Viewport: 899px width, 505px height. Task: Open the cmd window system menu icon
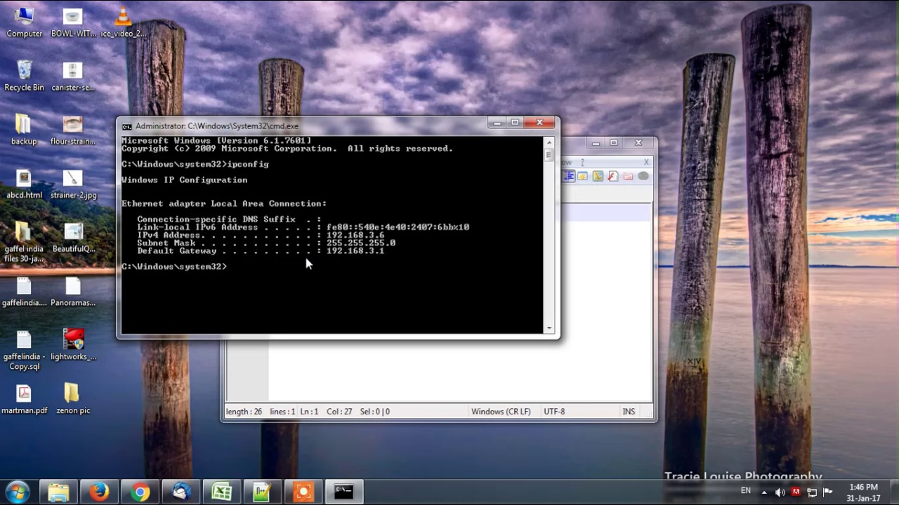(126, 126)
